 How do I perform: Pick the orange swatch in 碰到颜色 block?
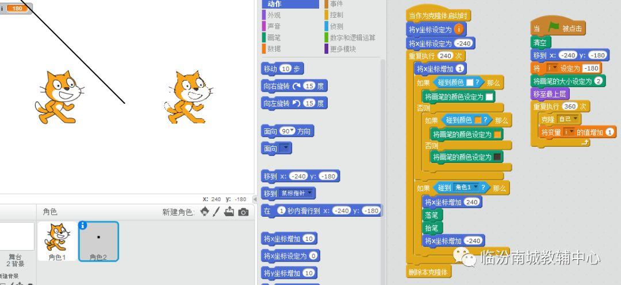[x=478, y=120]
